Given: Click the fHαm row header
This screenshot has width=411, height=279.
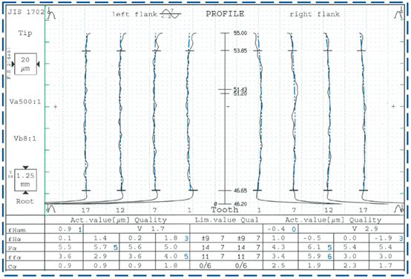Looking at the screenshot, I should coord(17,230).
